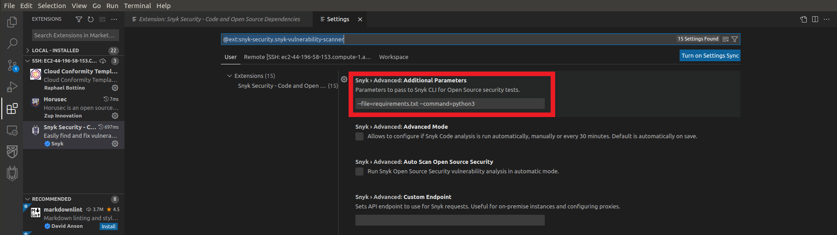Open editor more actions ellipsis
This screenshot has height=235, width=837.
click(827, 19)
